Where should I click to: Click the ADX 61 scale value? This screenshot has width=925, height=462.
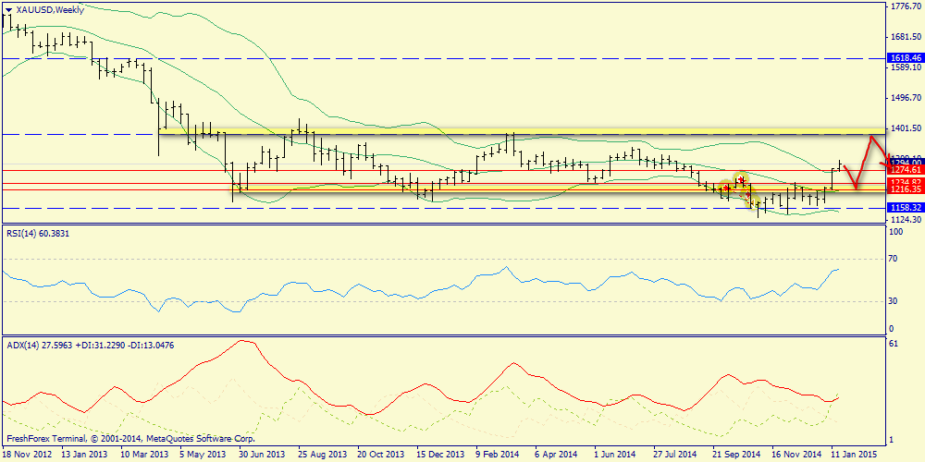pos(895,344)
